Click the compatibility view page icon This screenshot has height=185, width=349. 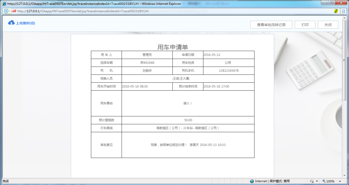point(344,11)
